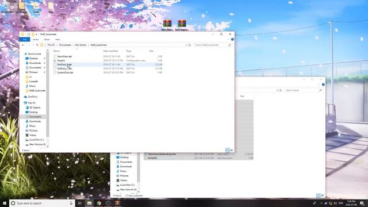Select the SystemData.dat file
Viewport: 368px width, 207px height.
point(65,72)
